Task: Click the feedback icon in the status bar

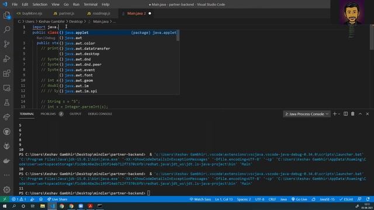Action: pos(359,199)
